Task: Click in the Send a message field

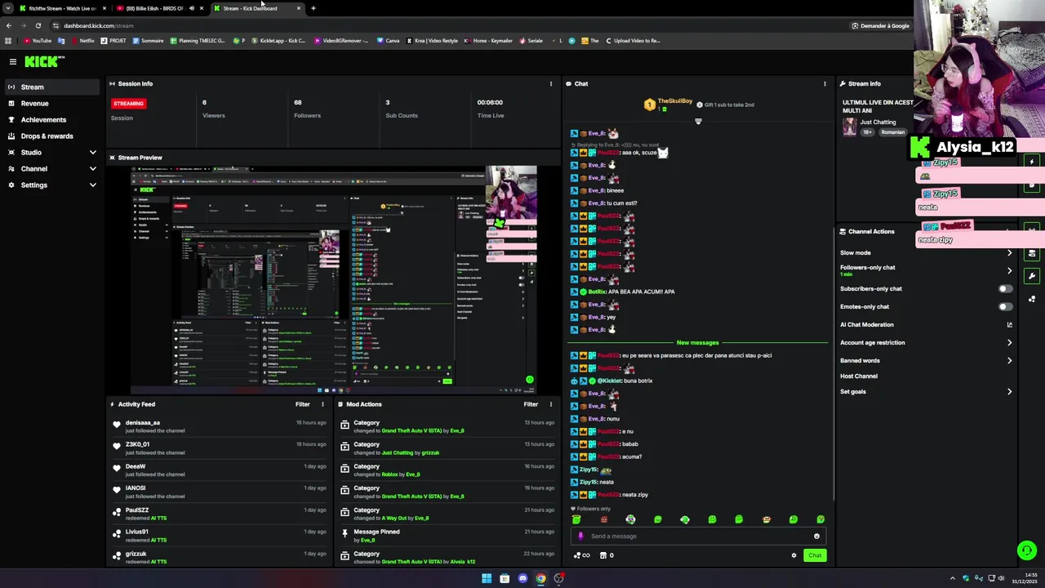Action: (x=697, y=537)
